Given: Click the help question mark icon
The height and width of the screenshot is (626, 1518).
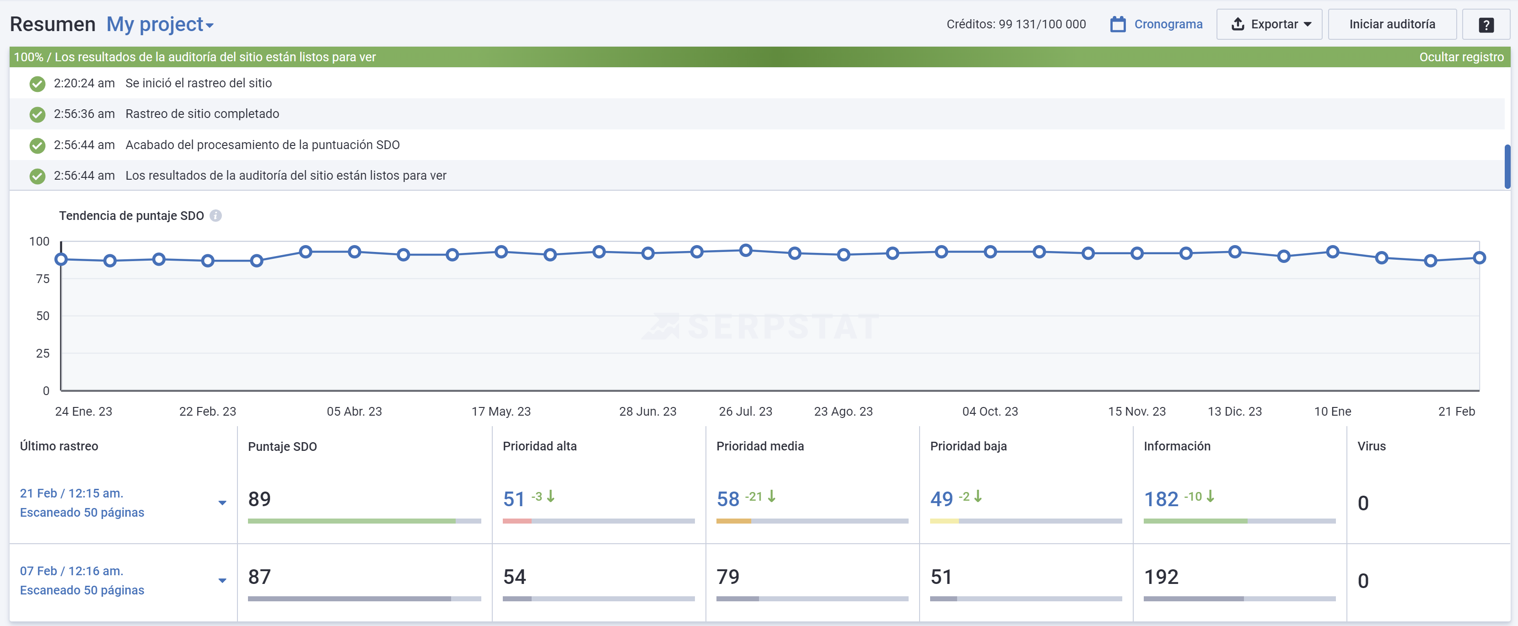Looking at the screenshot, I should (x=1486, y=24).
